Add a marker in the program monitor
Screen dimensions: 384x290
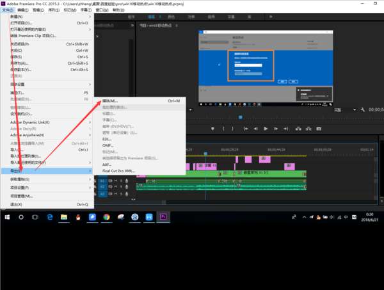(x=212, y=129)
